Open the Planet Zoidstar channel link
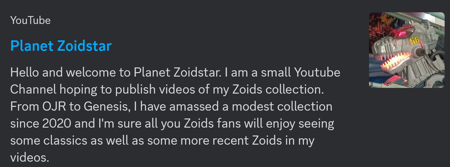The width and height of the screenshot is (450, 167). [x=61, y=46]
